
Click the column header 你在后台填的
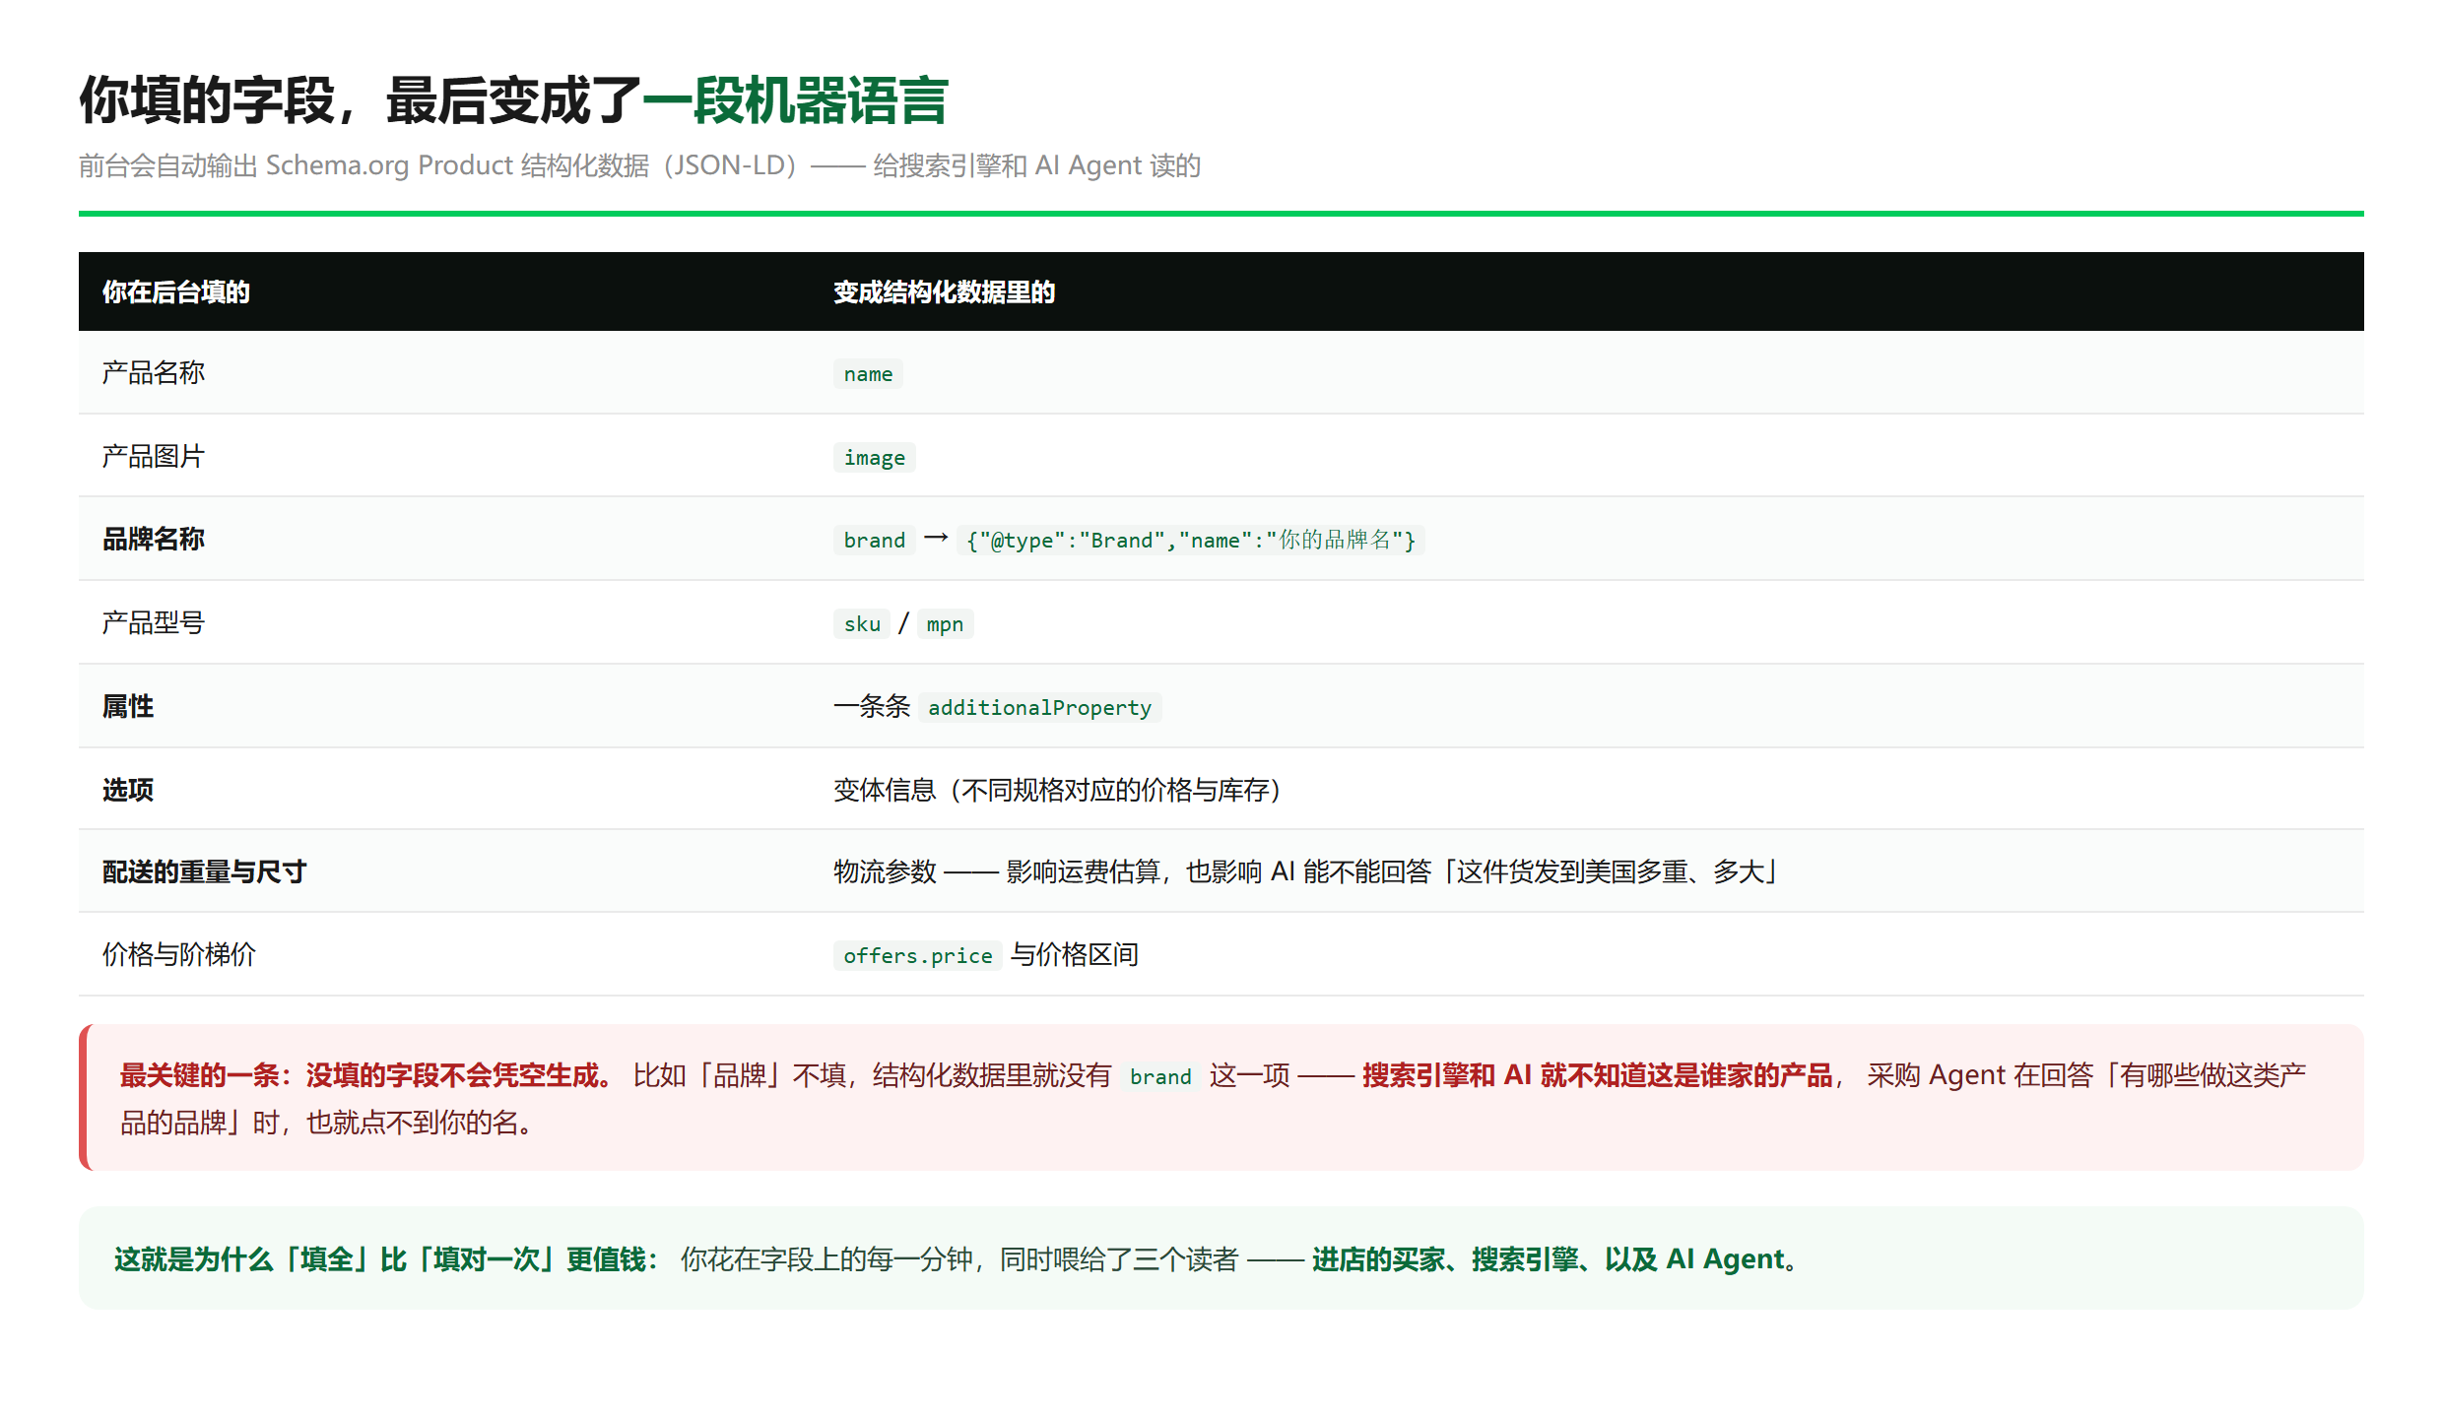pyautogui.click(x=176, y=291)
